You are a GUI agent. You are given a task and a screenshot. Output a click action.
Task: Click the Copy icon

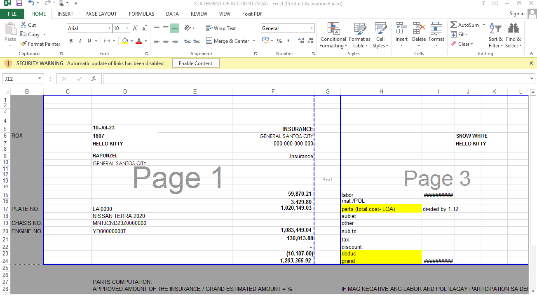pyautogui.click(x=23, y=35)
